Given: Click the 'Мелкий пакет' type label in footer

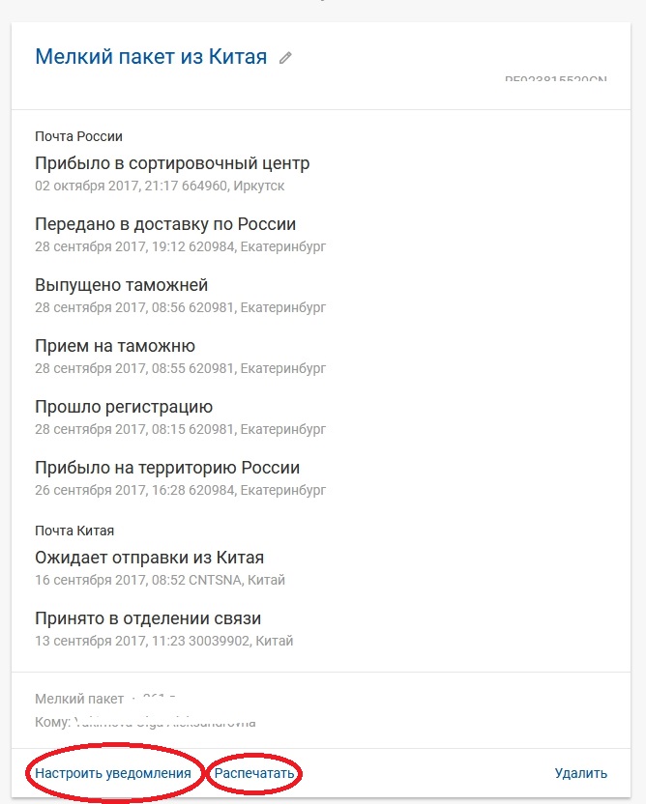Looking at the screenshot, I should point(79,699).
